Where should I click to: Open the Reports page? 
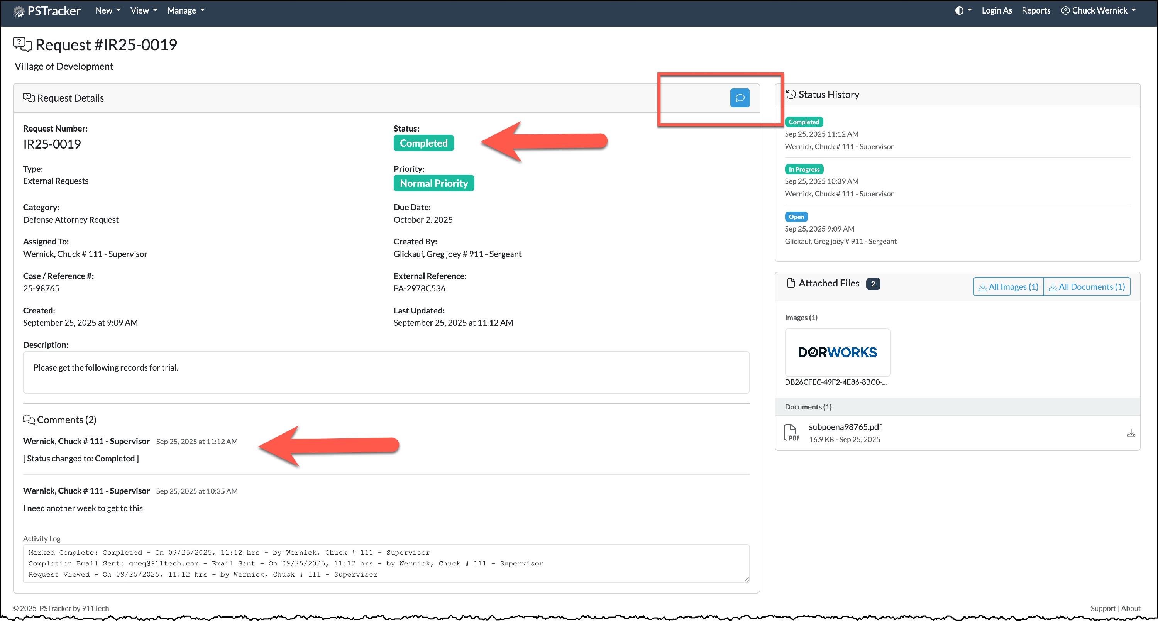point(1036,10)
